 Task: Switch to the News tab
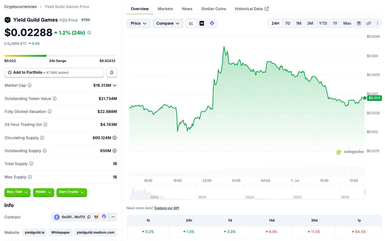(x=187, y=9)
